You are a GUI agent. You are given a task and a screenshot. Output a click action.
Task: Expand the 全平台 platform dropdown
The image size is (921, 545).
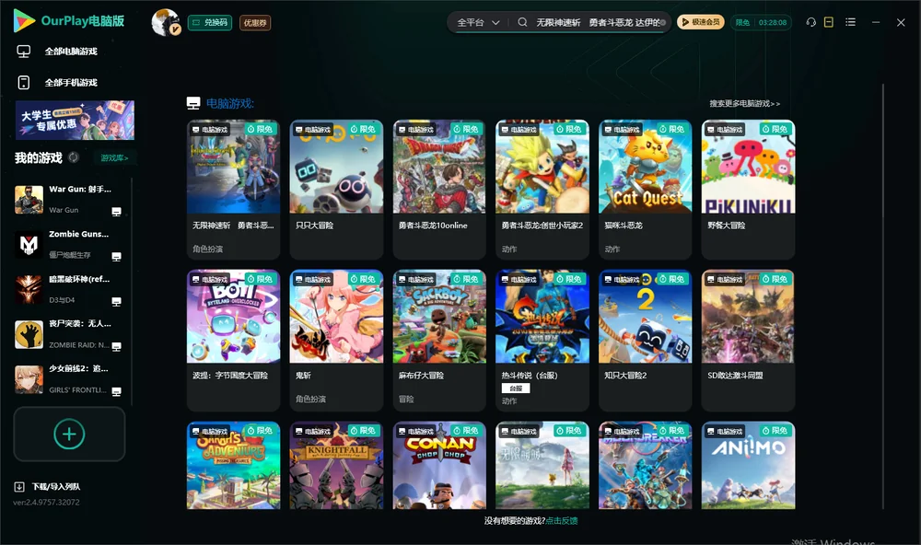click(478, 22)
